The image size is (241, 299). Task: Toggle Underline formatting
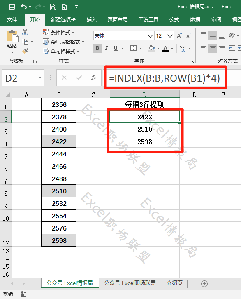116,48
